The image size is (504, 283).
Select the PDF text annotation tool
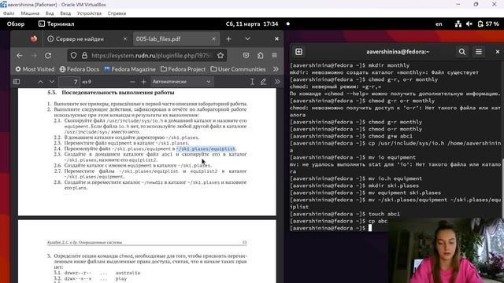pyautogui.click(x=252, y=82)
